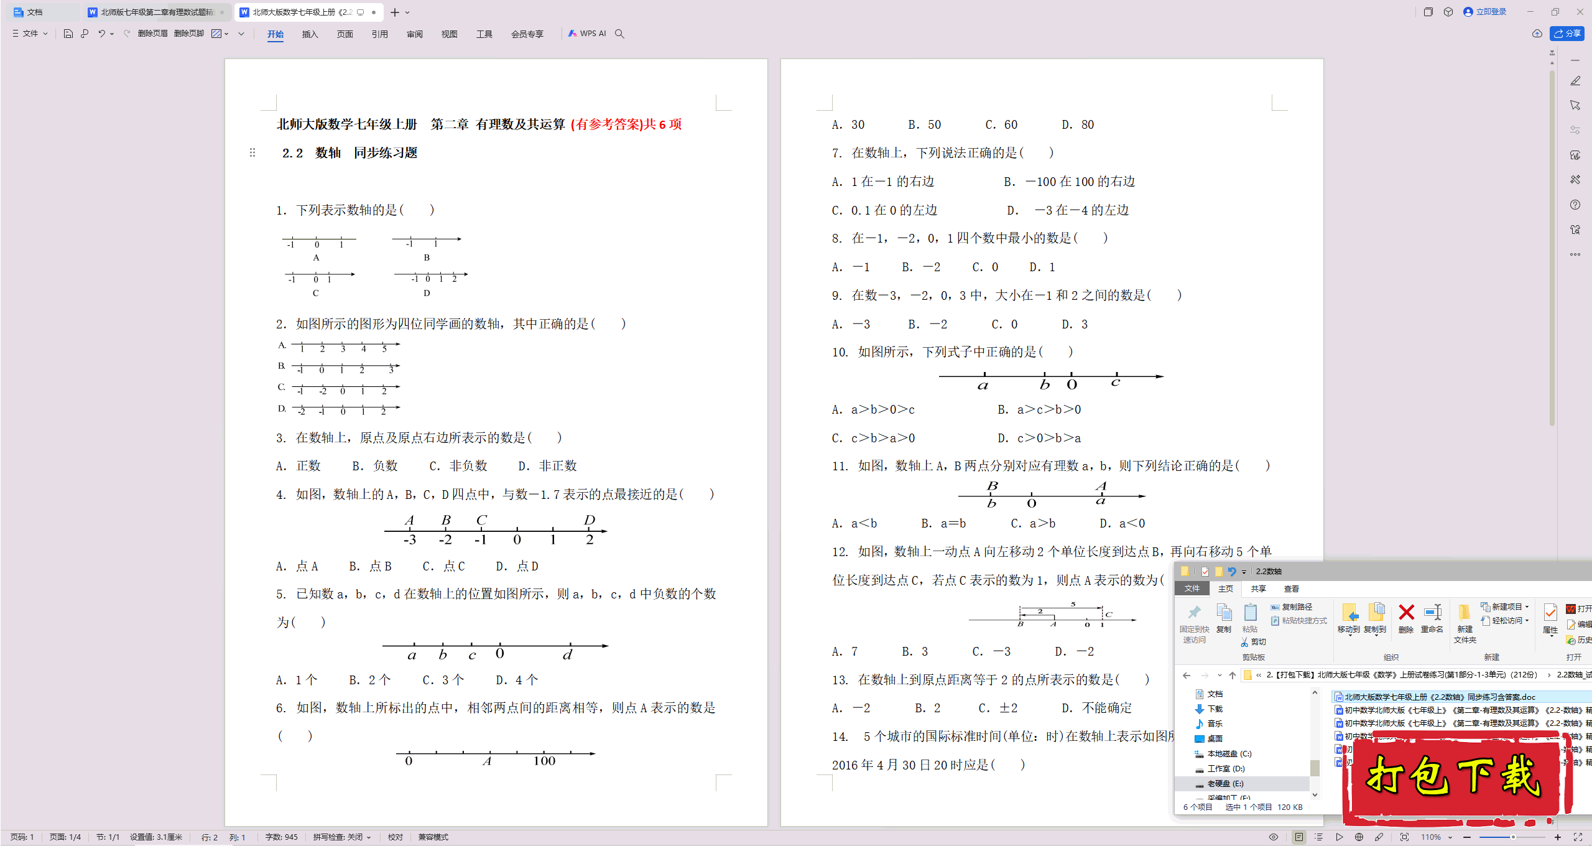The width and height of the screenshot is (1592, 846).
Task: Click 重命名 in Explorer ribbon
Action: (1432, 618)
